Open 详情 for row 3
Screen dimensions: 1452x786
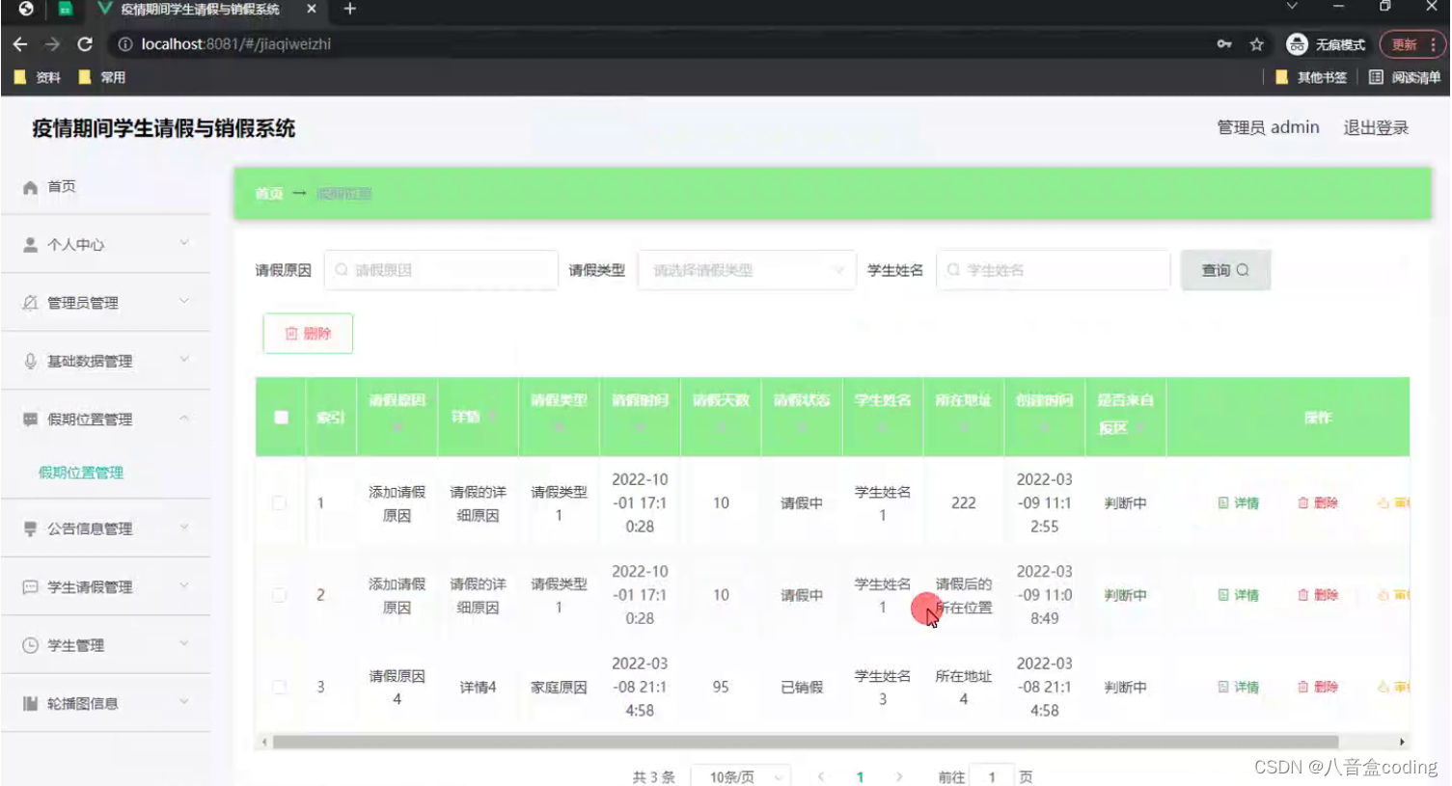(x=1239, y=687)
